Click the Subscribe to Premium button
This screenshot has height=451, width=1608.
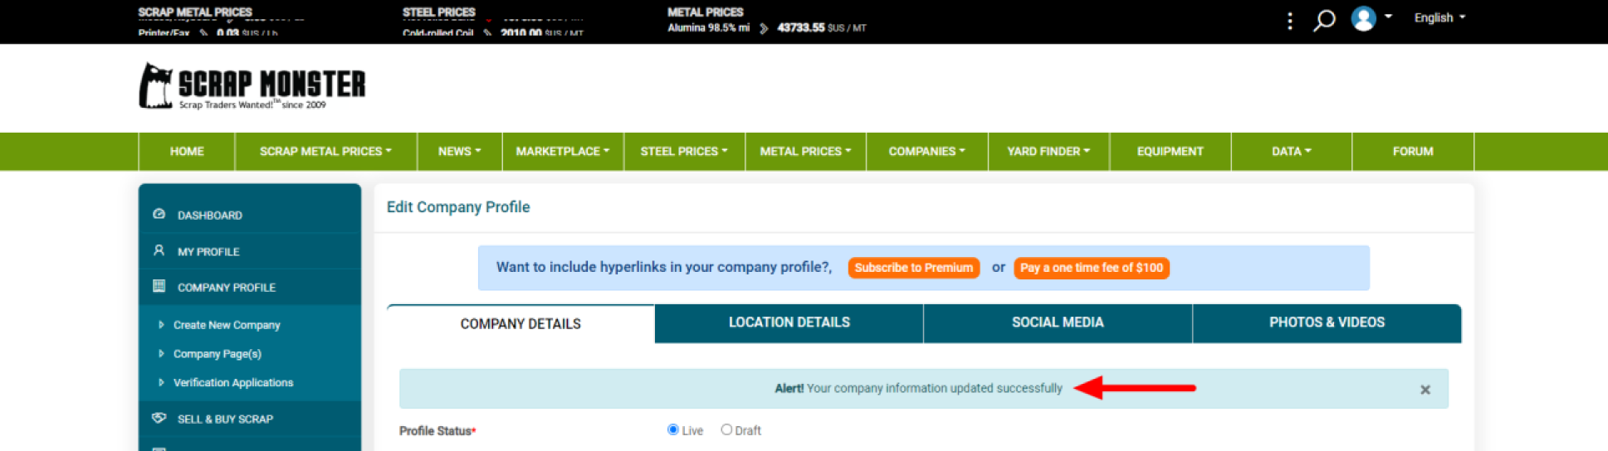coord(913,268)
